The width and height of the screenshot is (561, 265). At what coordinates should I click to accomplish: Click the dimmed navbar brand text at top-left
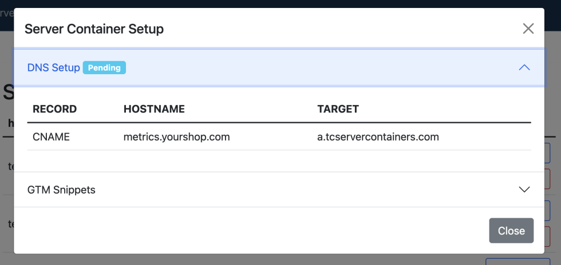(7, 13)
